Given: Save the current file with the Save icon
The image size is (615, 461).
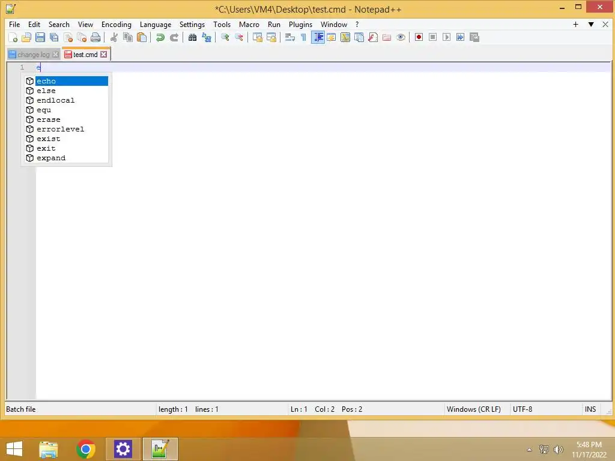Looking at the screenshot, I should (x=40, y=37).
